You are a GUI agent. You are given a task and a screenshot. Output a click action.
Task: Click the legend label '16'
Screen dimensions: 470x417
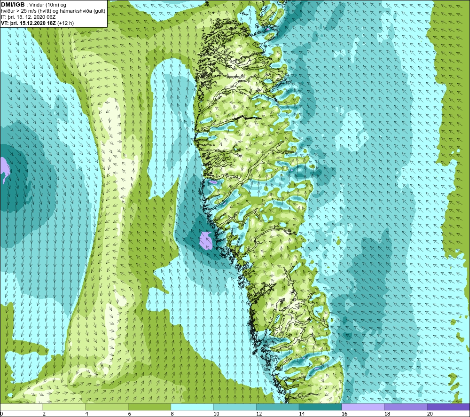click(345, 414)
